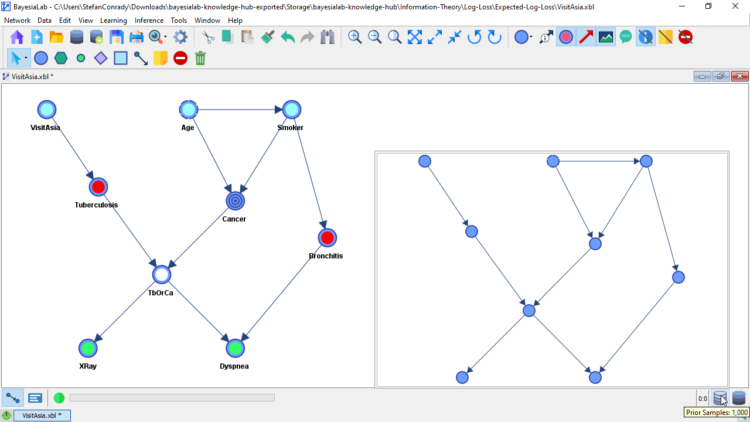750x422 pixels.
Task: Open the blue node display dropdown arrow
Action: pos(531,38)
